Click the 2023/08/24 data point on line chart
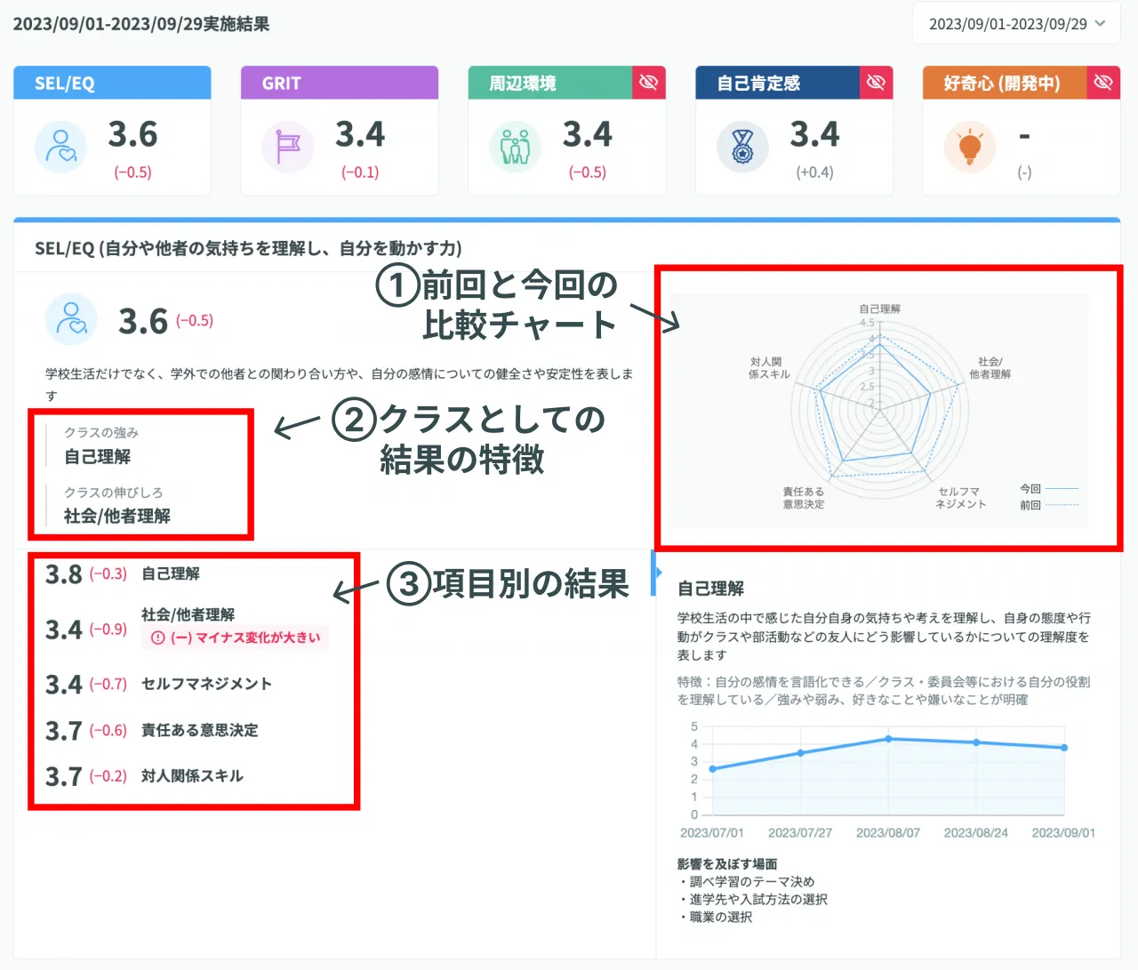This screenshot has width=1138, height=970. coord(976,742)
